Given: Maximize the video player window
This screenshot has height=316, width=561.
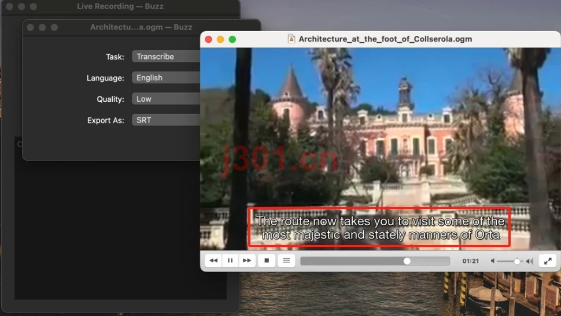Looking at the screenshot, I should pos(232,39).
